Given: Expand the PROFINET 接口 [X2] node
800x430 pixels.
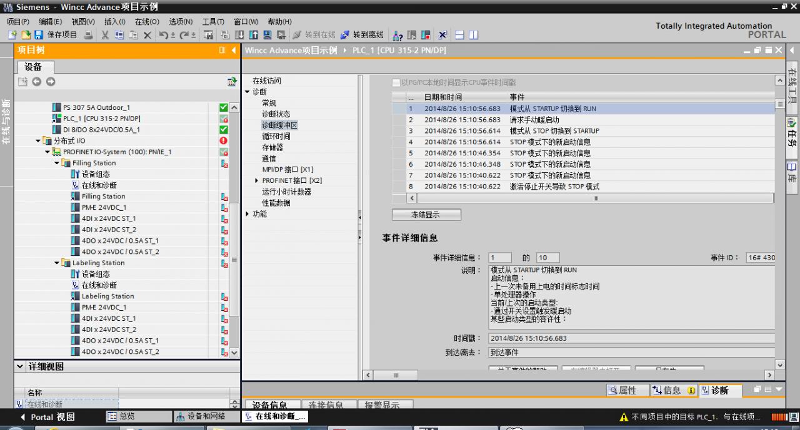Looking at the screenshot, I should click(x=257, y=180).
